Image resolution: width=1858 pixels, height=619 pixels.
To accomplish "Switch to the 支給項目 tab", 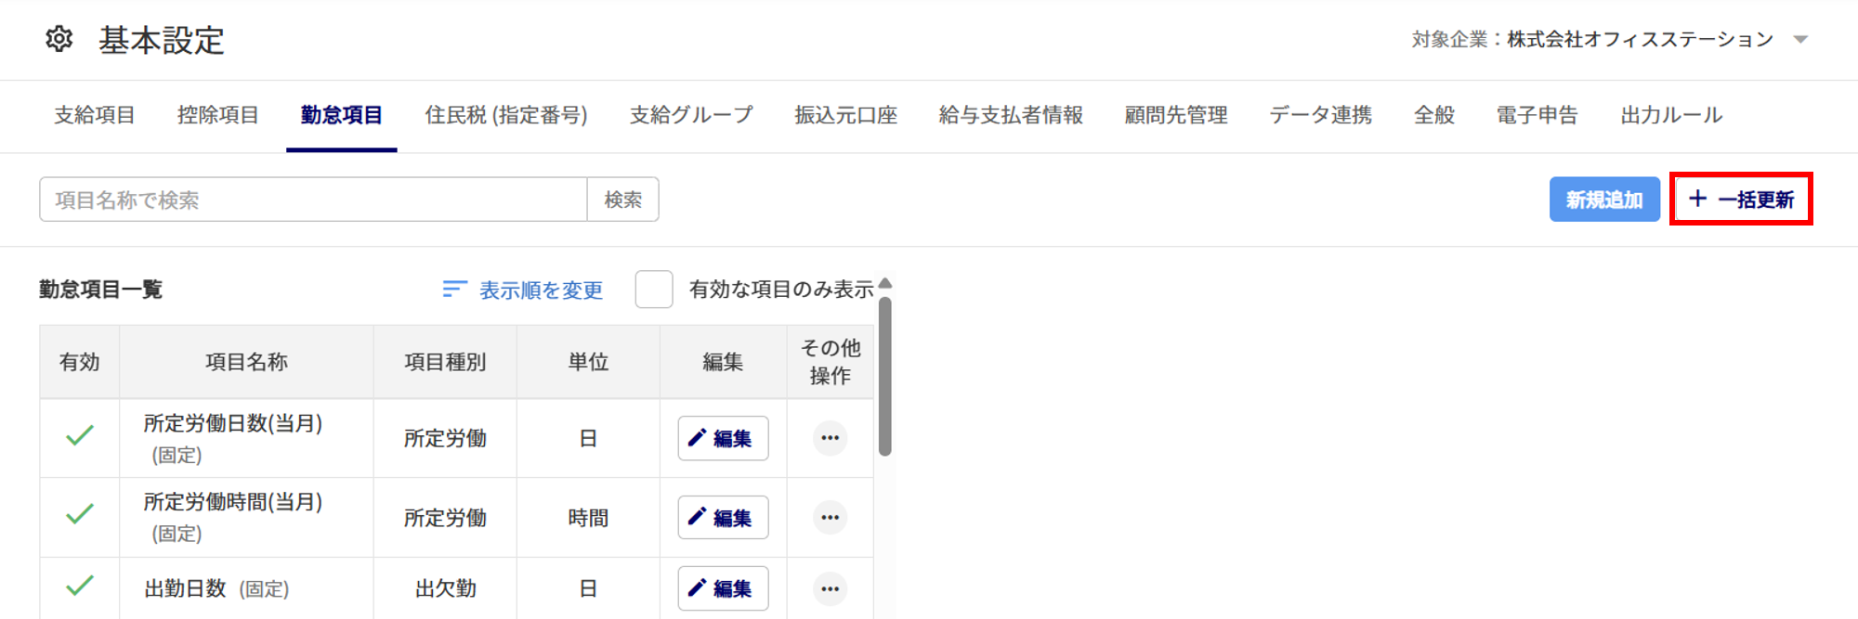I will (95, 115).
